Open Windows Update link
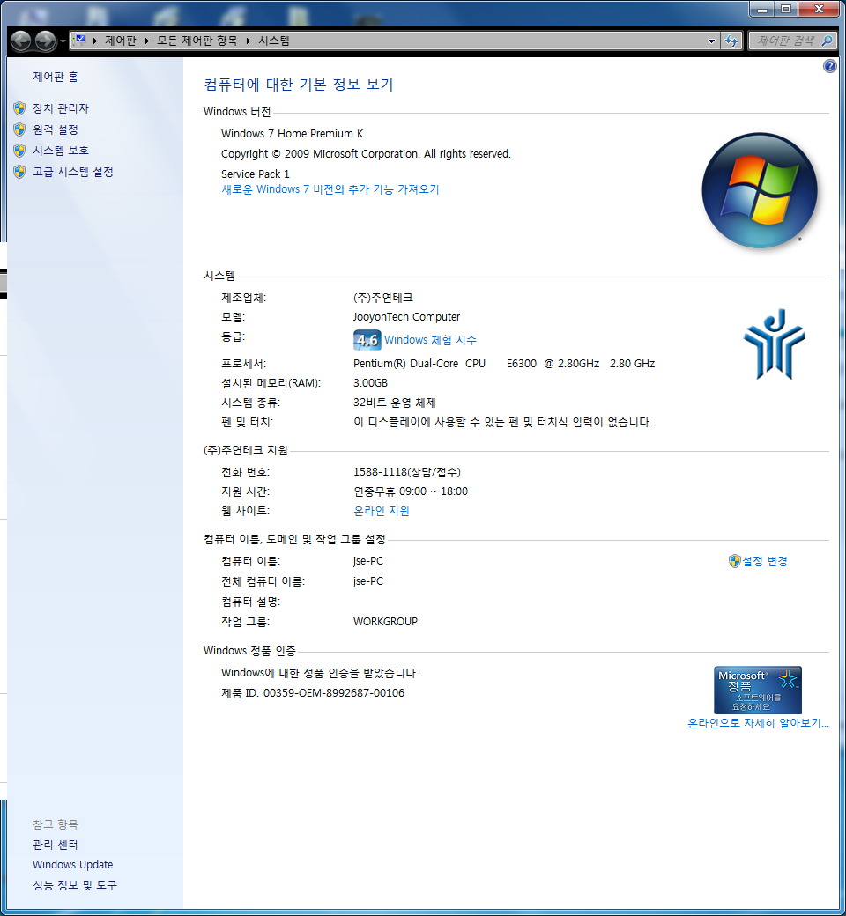Viewport: 846px width, 916px height. click(73, 865)
